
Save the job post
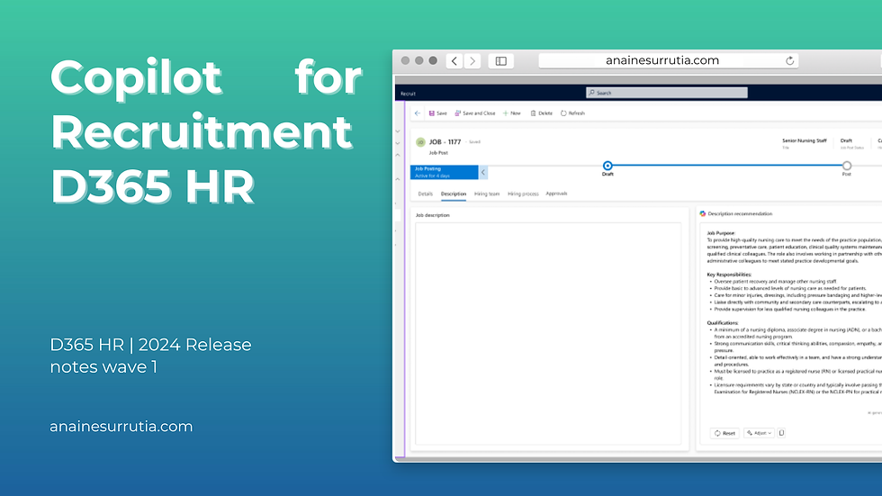coord(437,113)
